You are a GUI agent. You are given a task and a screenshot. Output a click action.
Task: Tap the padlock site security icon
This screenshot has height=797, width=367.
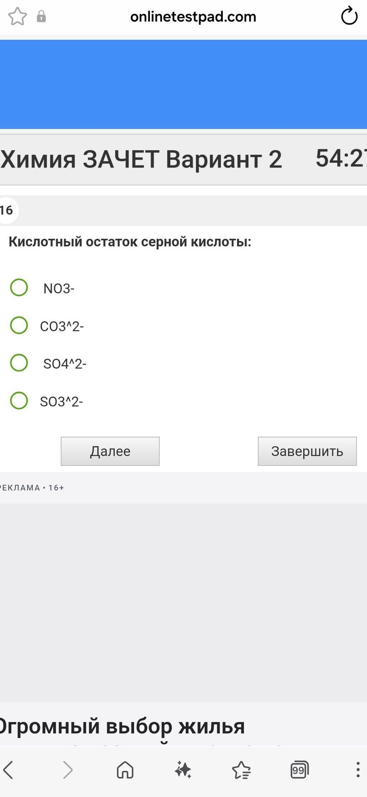(41, 17)
